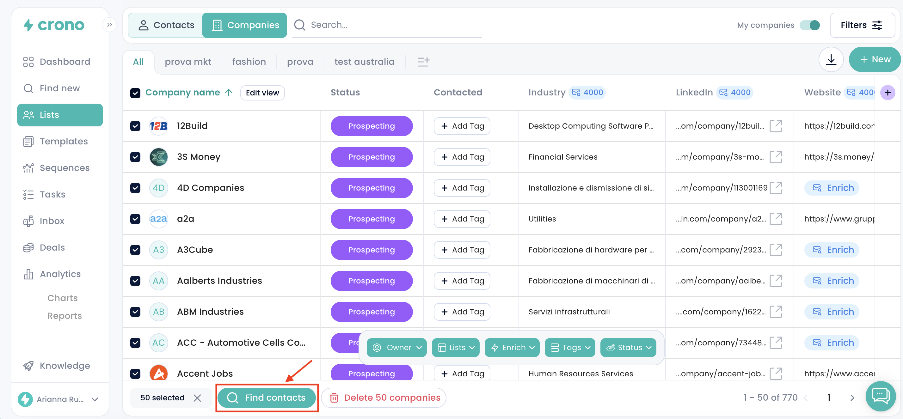Viewport: 903px width, 419px height.
Task: Enrich all LinkedIn fields badge 4000
Action: [x=735, y=93]
